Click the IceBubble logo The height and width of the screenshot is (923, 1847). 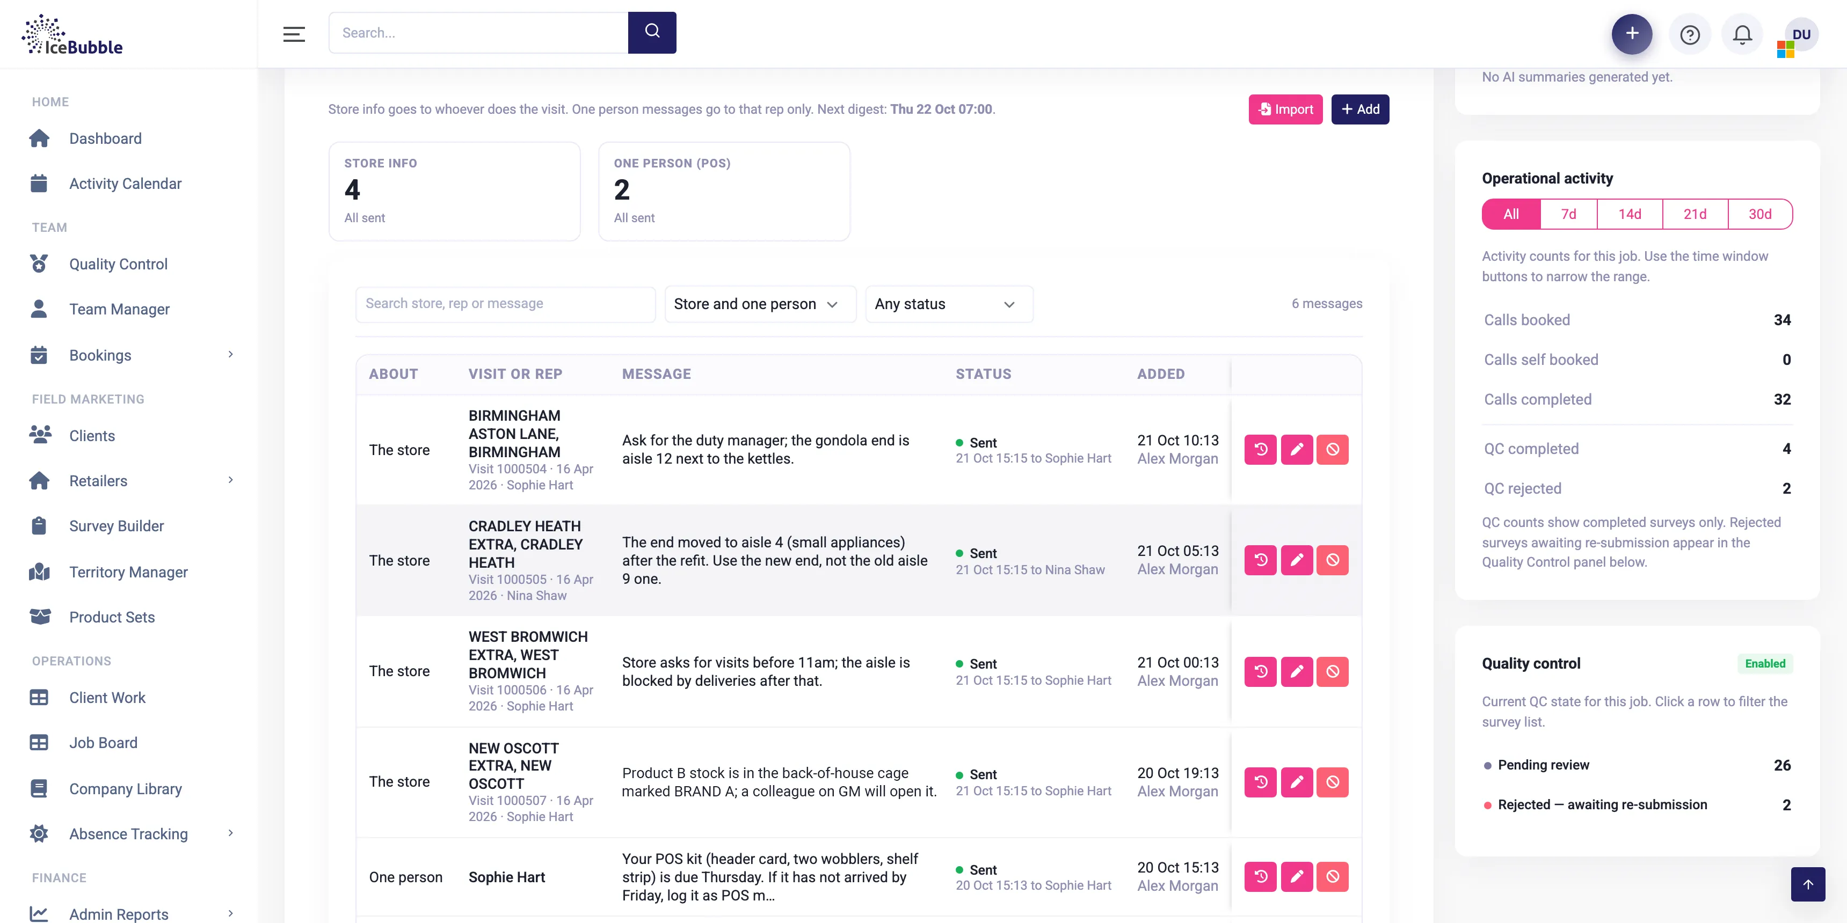point(72,34)
